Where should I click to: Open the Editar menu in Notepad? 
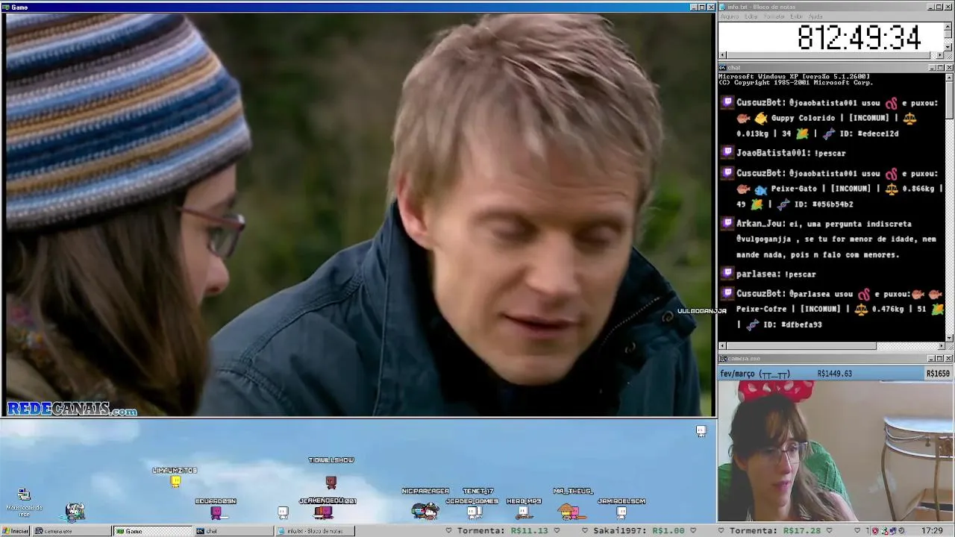(751, 16)
